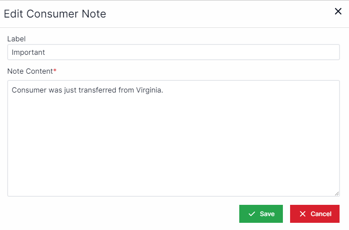Place cursor after the period in note

(x=164, y=90)
